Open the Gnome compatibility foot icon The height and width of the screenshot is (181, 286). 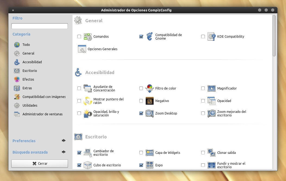(x=150, y=36)
